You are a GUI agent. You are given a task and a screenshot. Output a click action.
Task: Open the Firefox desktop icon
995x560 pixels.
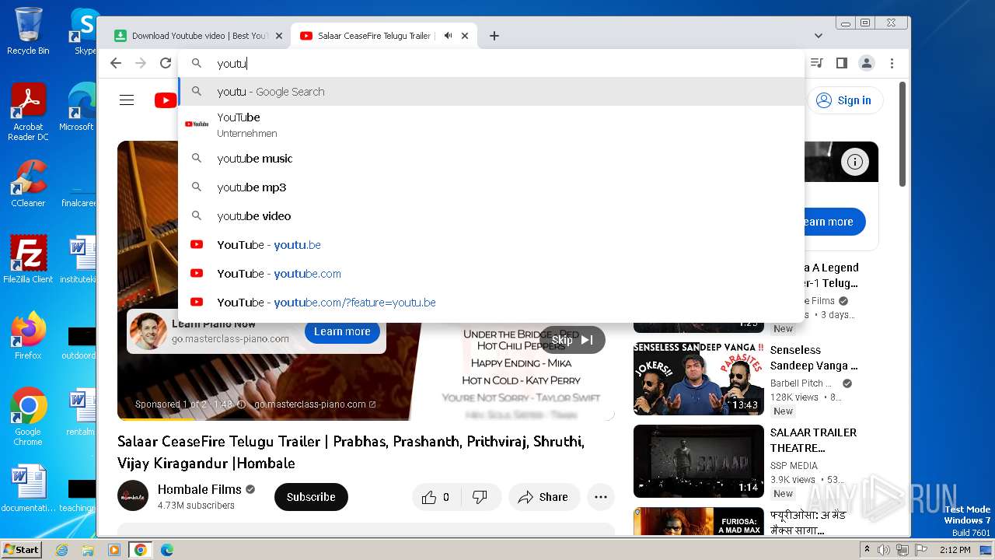[28, 336]
